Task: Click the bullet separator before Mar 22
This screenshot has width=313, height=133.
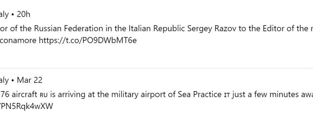Action: coord(13,80)
